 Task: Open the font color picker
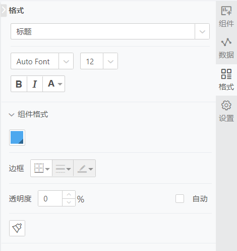(x=54, y=84)
